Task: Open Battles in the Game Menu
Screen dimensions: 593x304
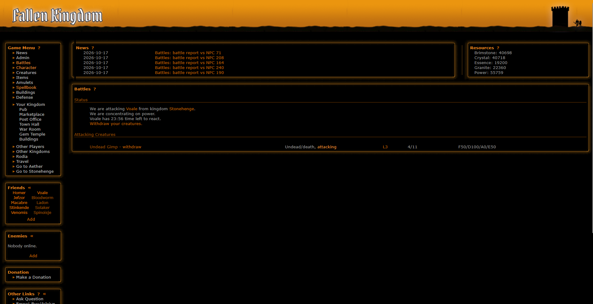Action: (23, 63)
